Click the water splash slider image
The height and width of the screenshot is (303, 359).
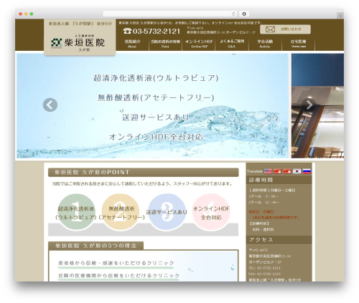pos(152,105)
